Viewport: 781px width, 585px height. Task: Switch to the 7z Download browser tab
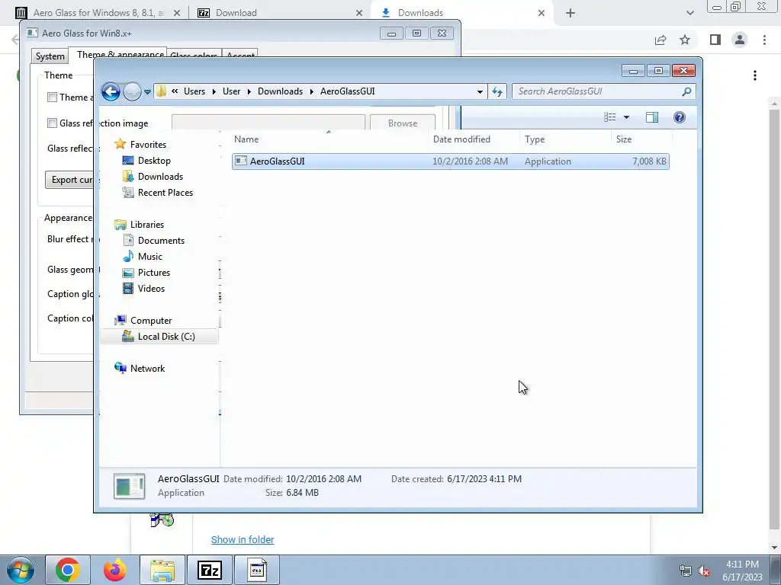pyautogui.click(x=279, y=13)
